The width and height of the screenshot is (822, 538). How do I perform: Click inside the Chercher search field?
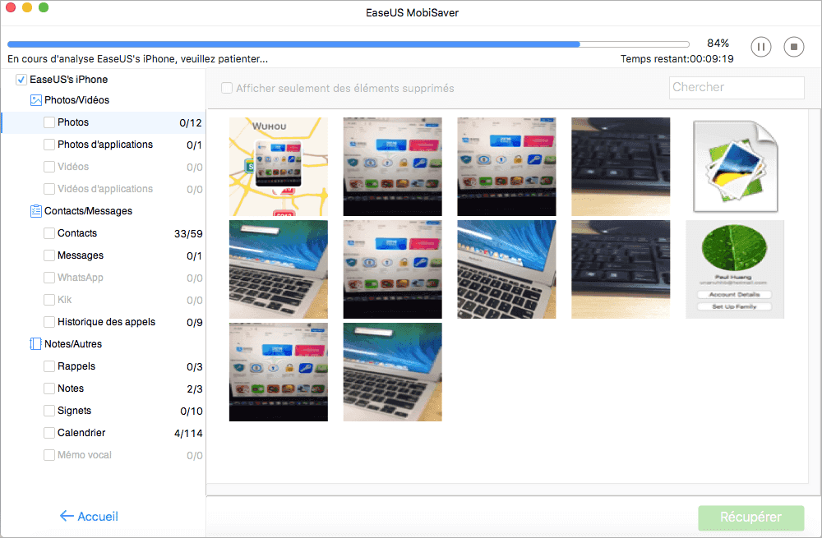click(x=736, y=87)
